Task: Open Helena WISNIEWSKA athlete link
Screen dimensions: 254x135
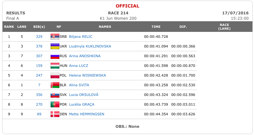Action: 87,75
